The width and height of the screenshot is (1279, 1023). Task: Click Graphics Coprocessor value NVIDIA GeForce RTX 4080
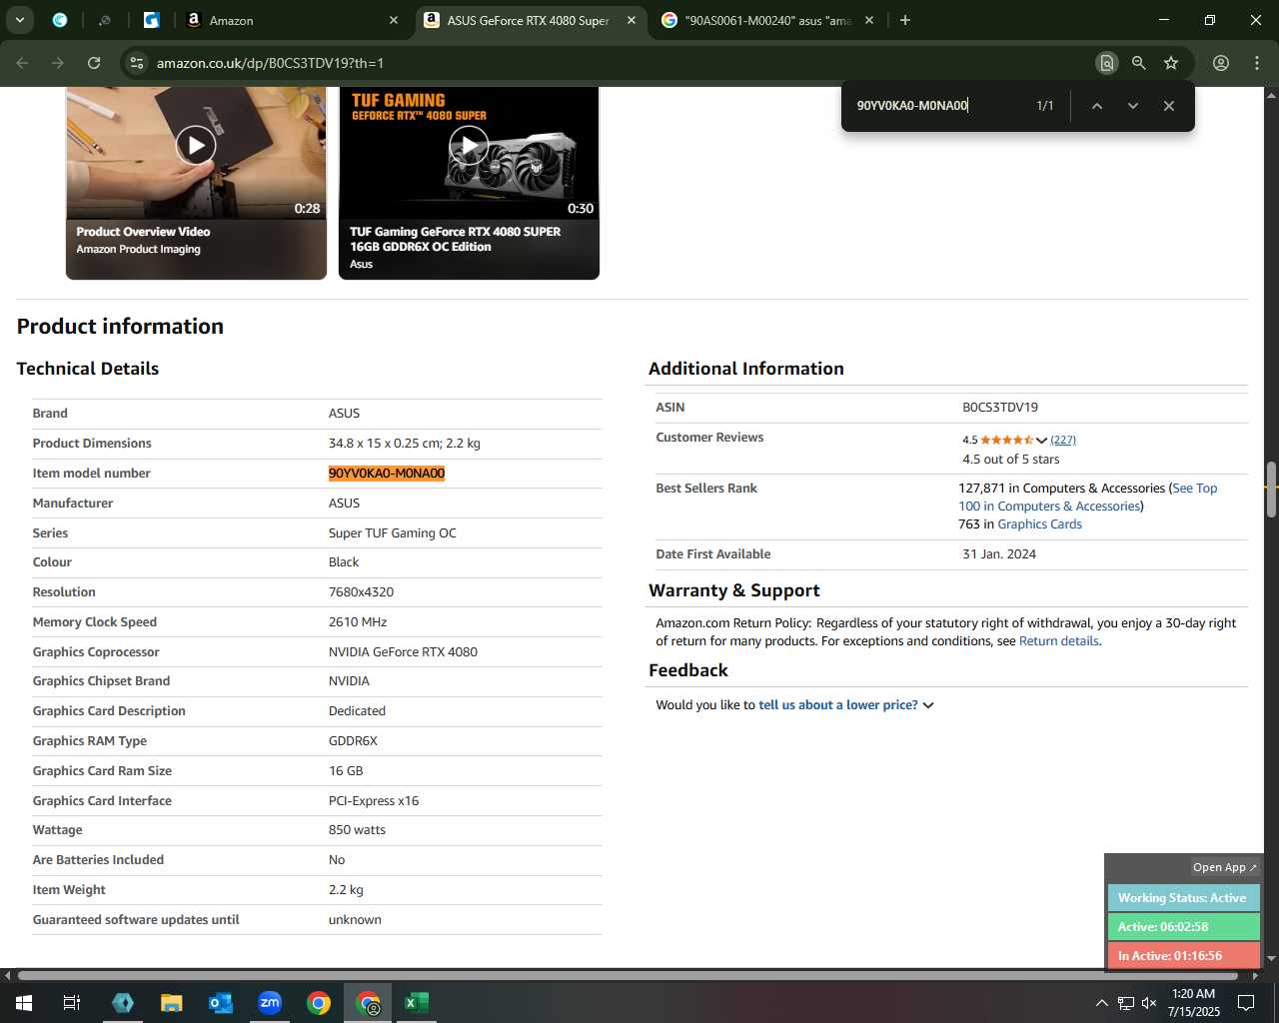403,652
